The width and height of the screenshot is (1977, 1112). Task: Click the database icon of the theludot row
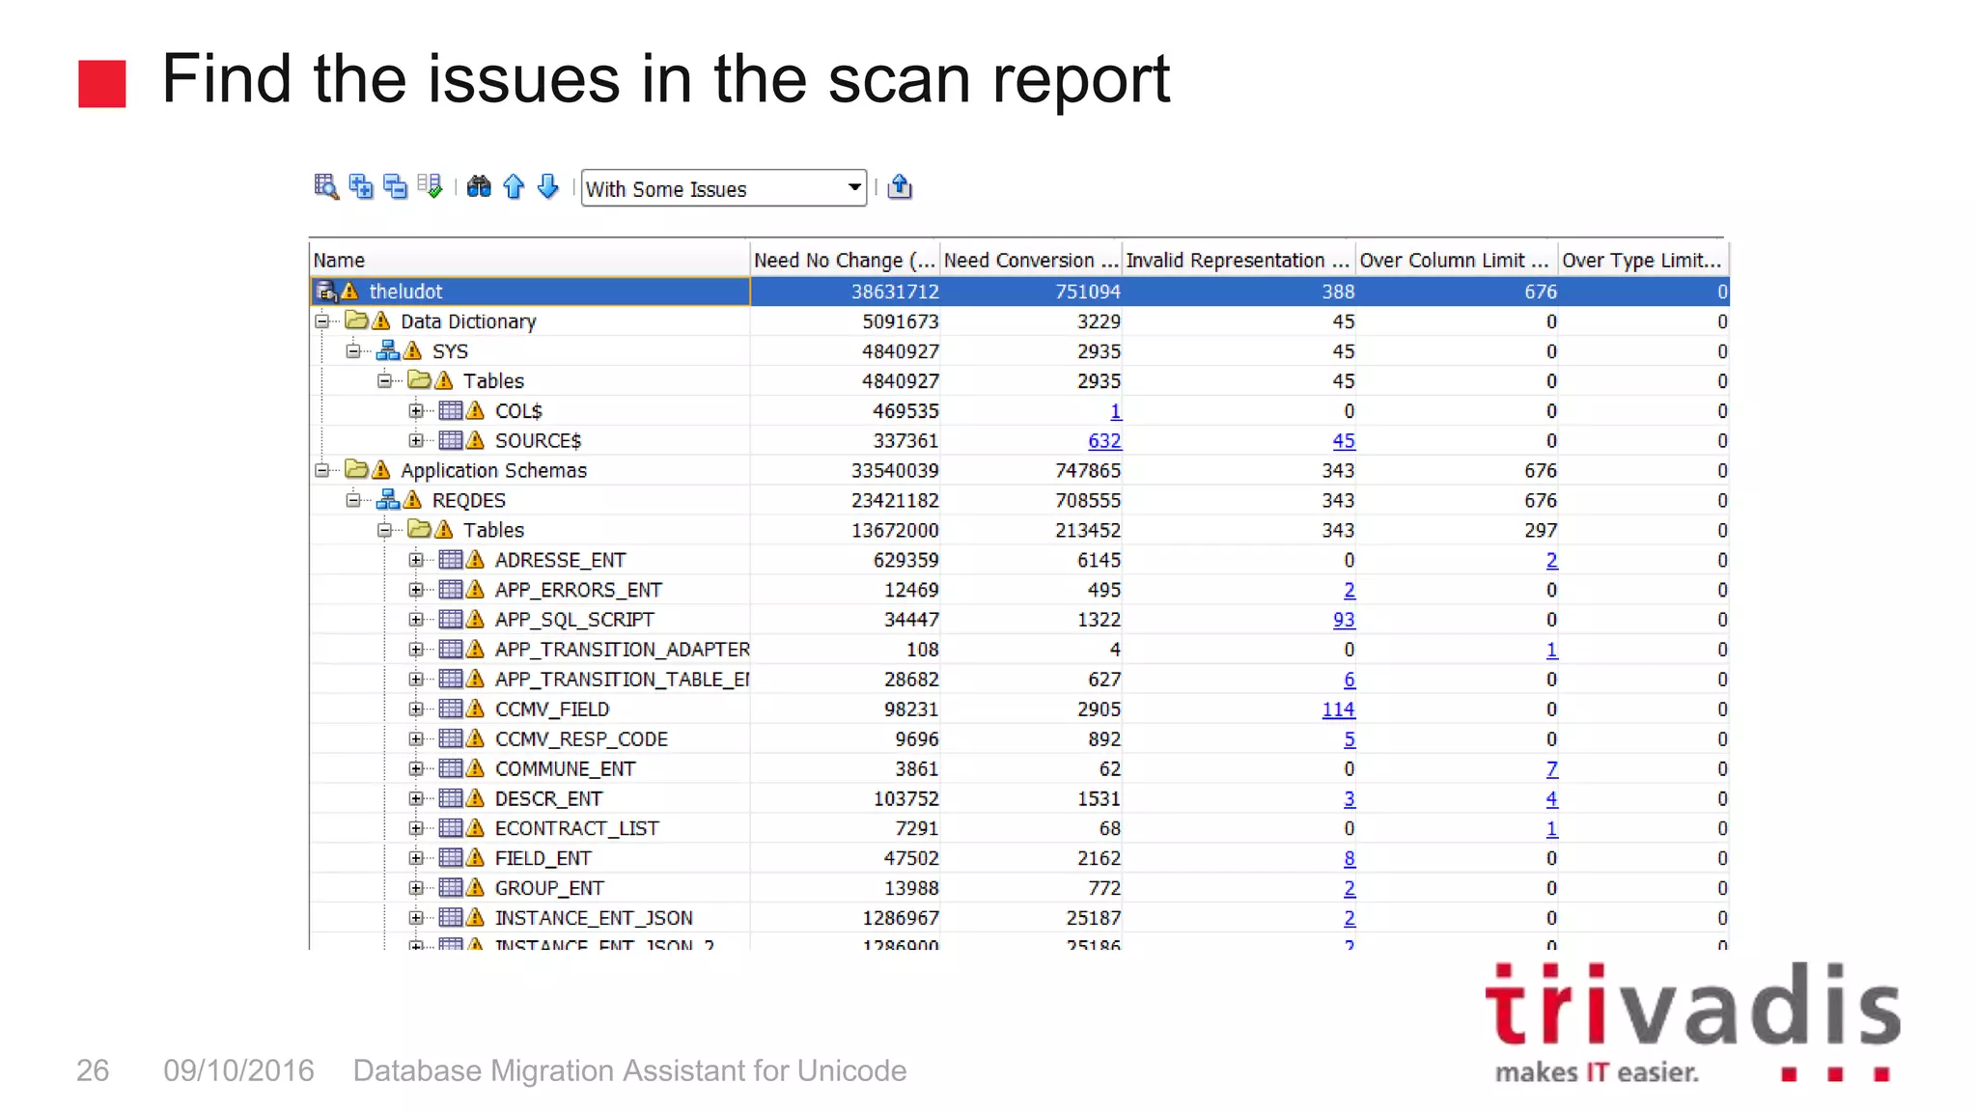[326, 292]
